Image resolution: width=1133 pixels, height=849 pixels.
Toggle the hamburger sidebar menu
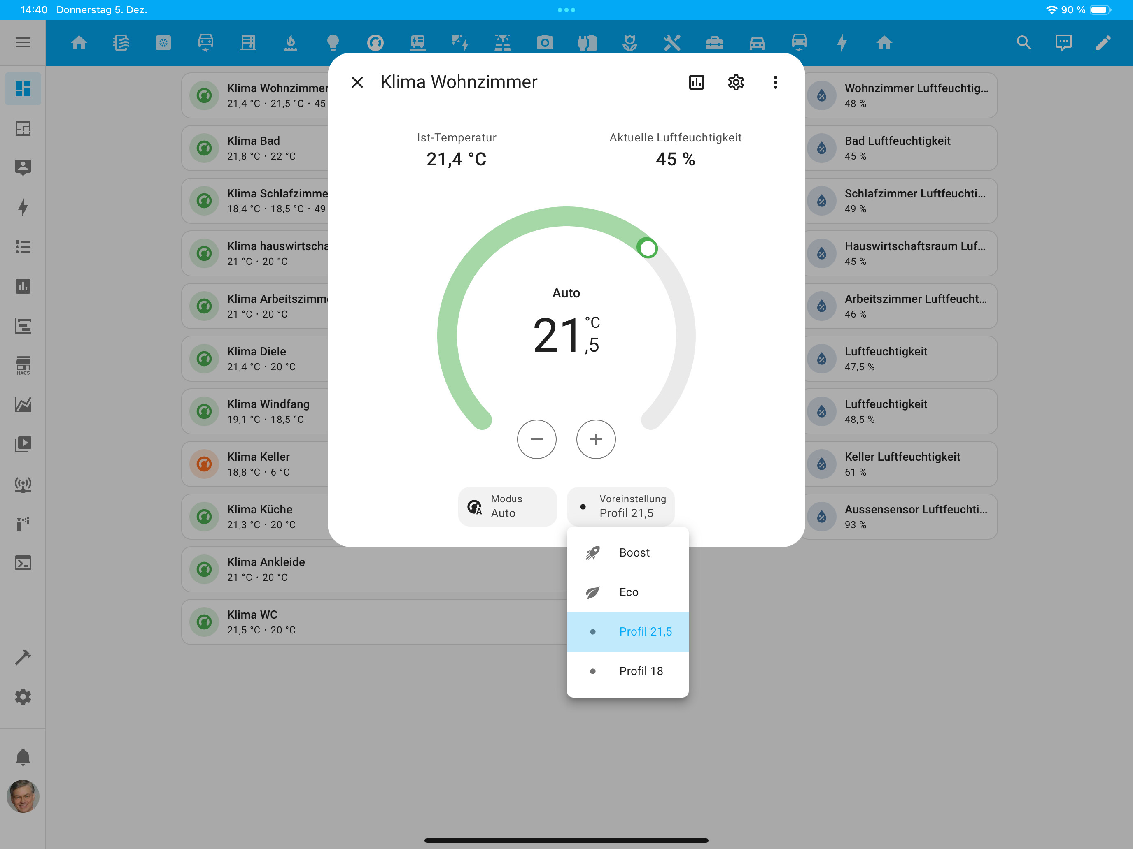[23, 42]
